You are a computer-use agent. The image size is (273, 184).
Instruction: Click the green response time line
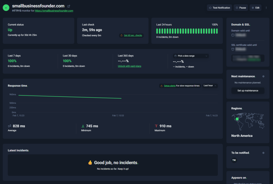point(70,97)
